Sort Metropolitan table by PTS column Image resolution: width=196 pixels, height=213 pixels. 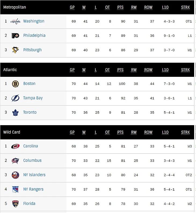point(120,7)
